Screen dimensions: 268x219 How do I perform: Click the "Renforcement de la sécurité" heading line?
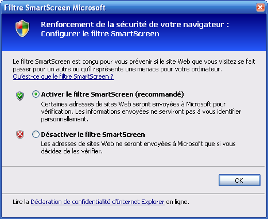point(135,25)
